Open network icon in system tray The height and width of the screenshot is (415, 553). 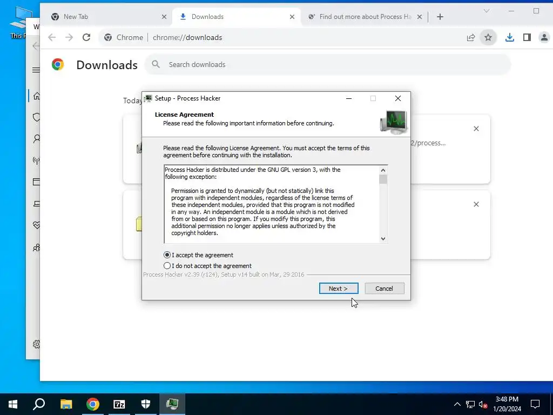point(470,404)
